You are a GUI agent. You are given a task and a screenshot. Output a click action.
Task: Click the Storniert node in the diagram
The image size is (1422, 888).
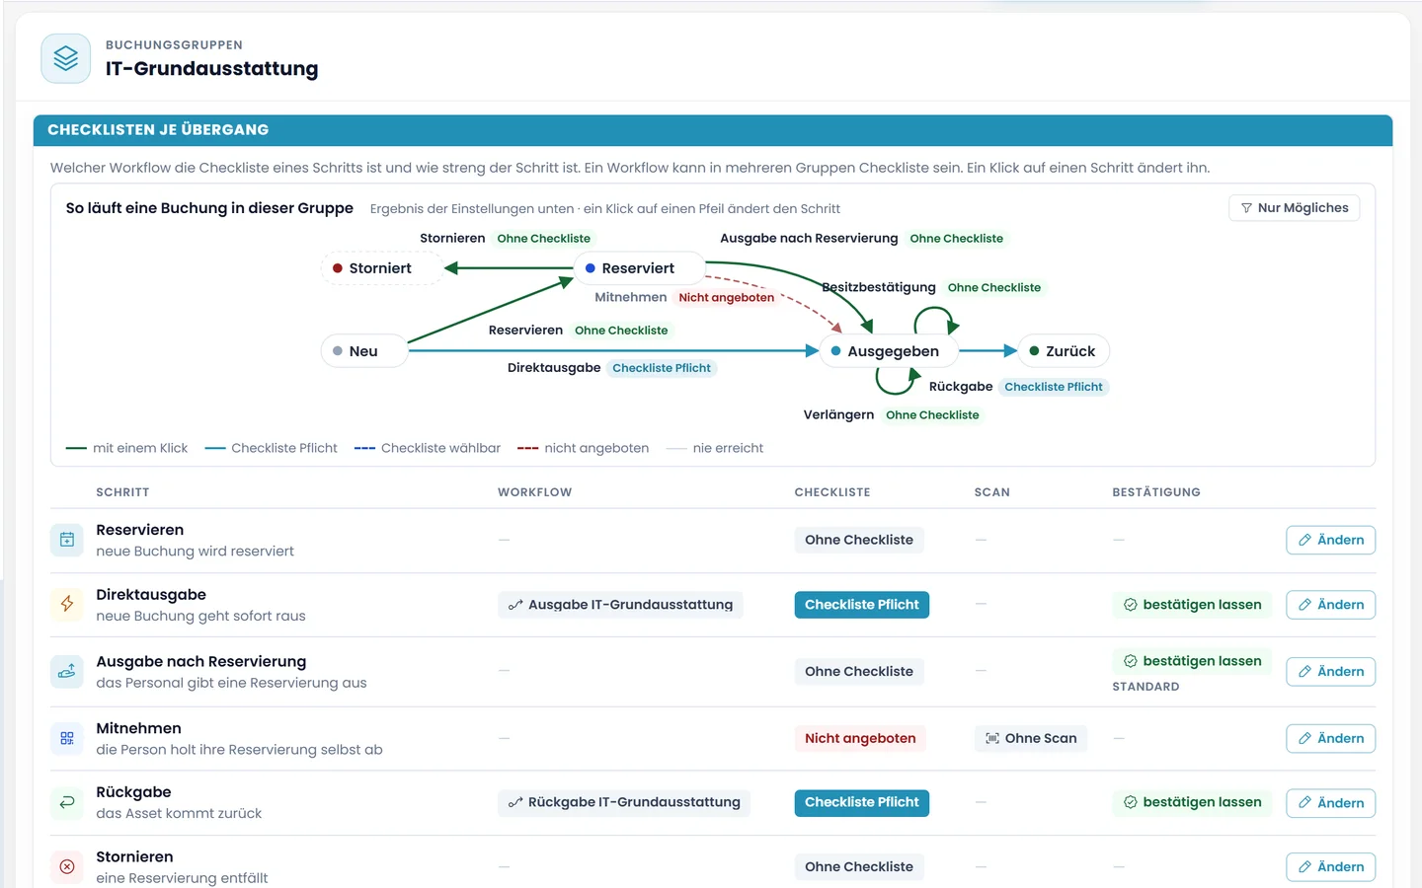(381, 268)
